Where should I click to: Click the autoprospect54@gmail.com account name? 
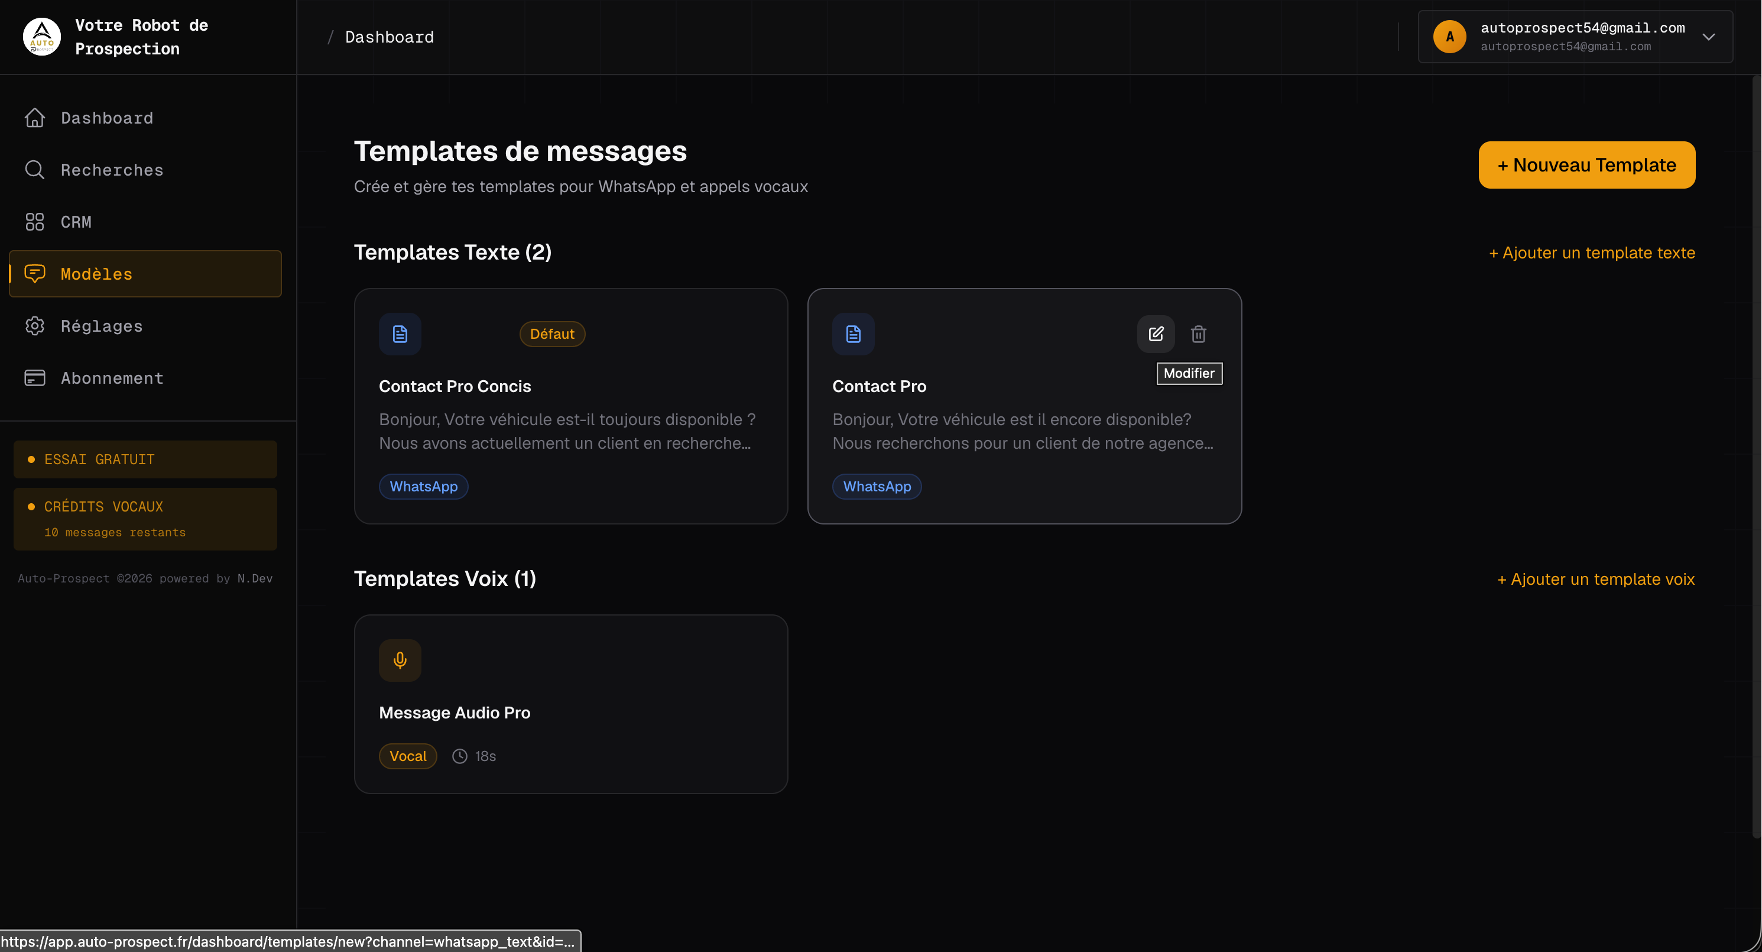click(1583, 27)
